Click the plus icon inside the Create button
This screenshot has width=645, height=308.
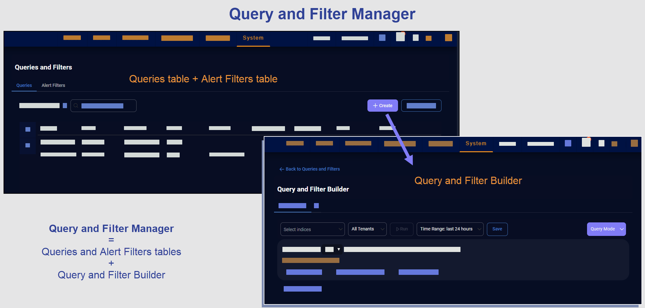(x=375, y=106)
